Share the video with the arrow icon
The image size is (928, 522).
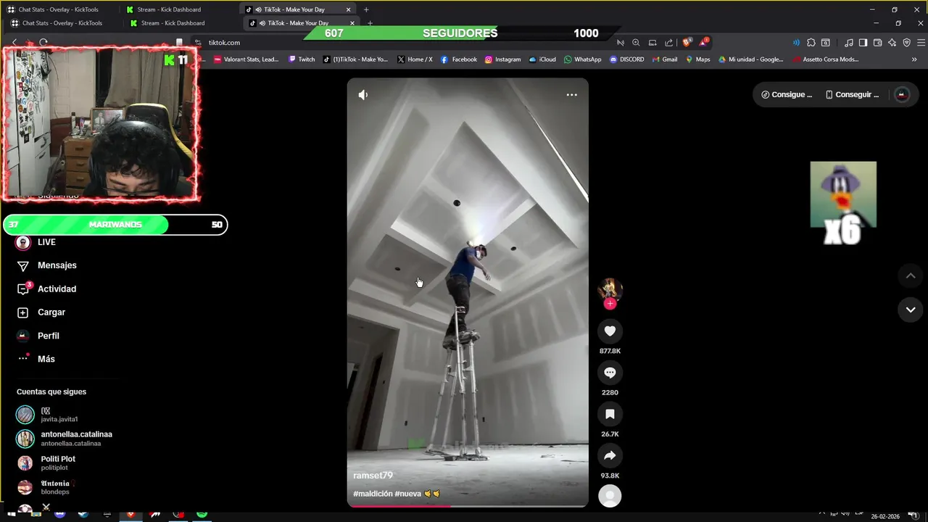[x=610, y=455]
